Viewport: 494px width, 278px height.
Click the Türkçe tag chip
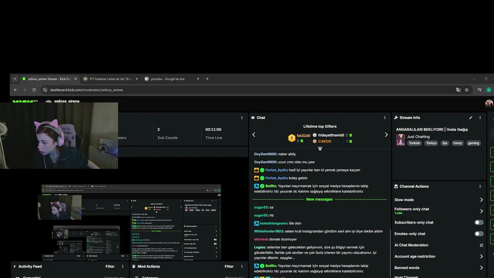tap(431, 143)
